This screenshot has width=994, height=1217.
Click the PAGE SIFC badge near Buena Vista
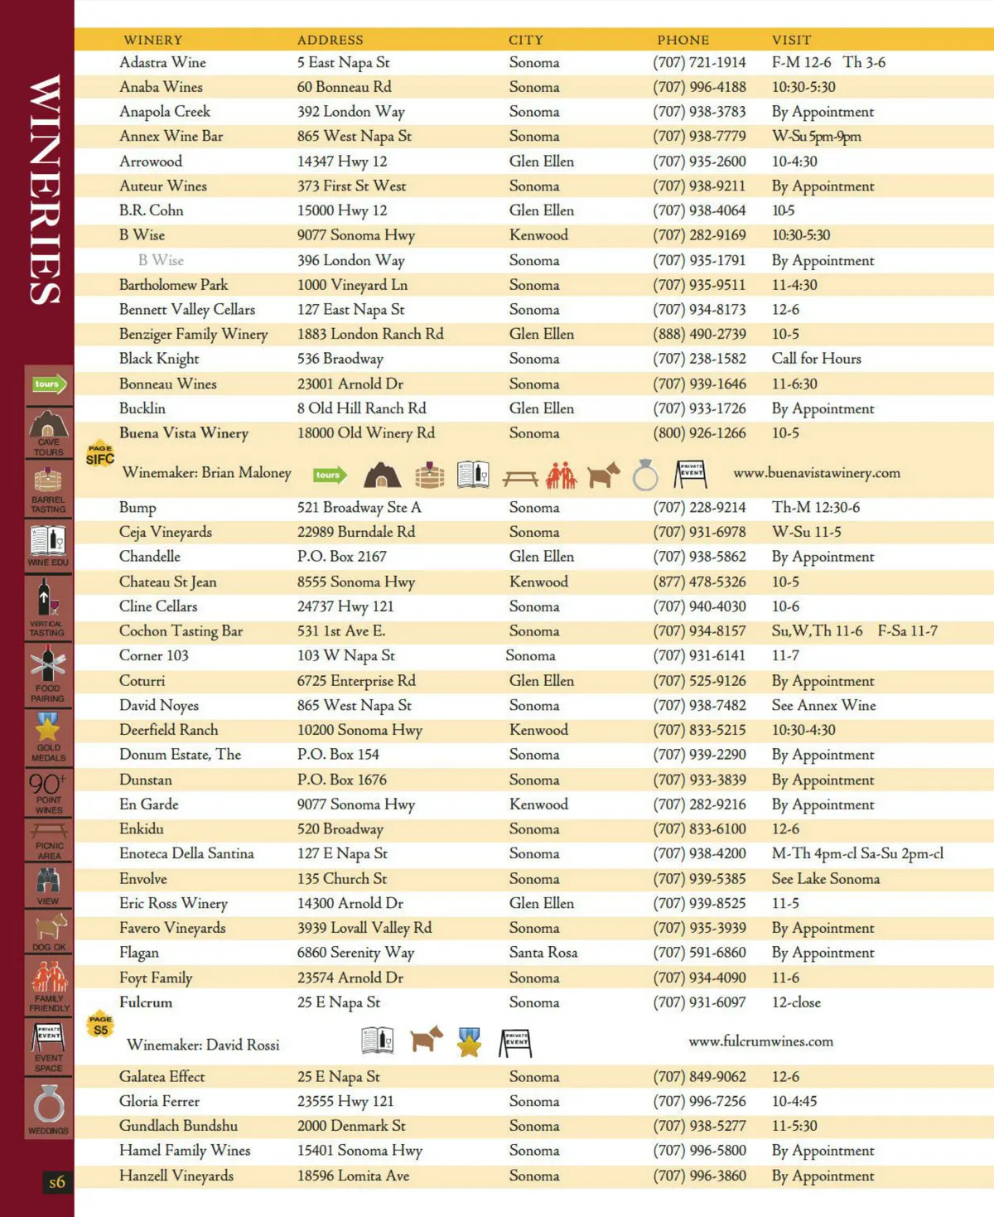(x=100, y=454)
